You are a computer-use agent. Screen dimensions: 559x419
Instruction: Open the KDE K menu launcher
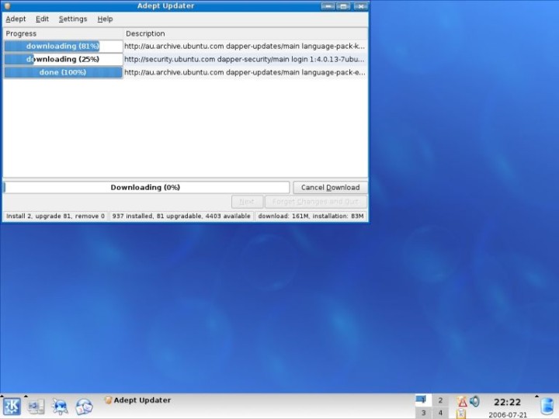[12, 406]
